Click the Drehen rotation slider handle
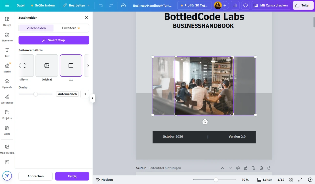Screen dimensions: 315x184 point(36,94)
